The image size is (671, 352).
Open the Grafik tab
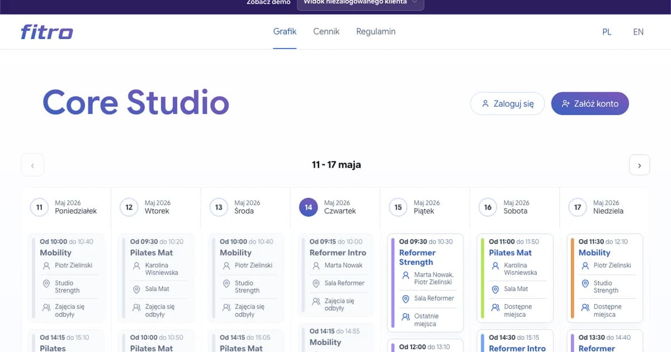point(285,31)
